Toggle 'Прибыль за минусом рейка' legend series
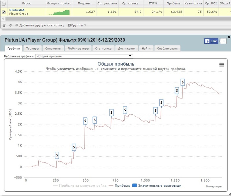Screen dimensions: 231x196 click(x=80, y=185)
